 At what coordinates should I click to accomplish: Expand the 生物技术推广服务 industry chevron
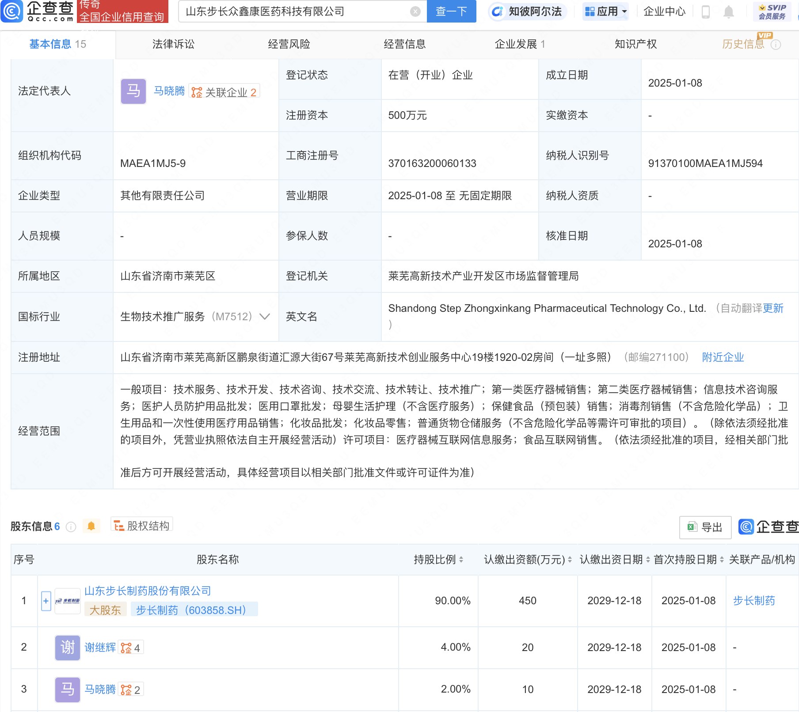[x=265, y=317]
